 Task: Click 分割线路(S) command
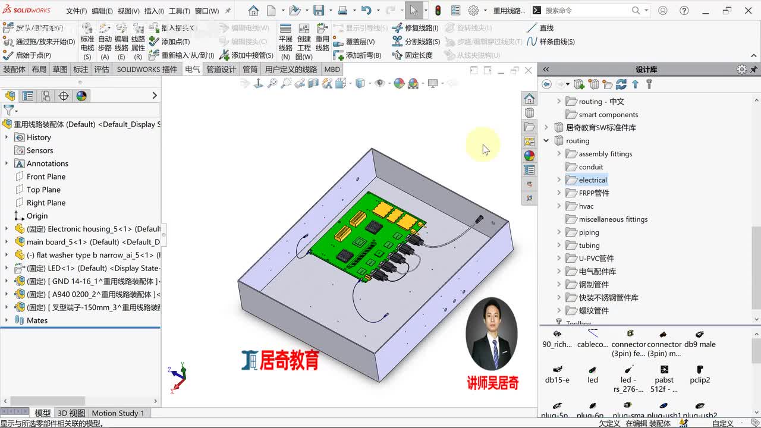pyautogui.click(x=416, y=42)
